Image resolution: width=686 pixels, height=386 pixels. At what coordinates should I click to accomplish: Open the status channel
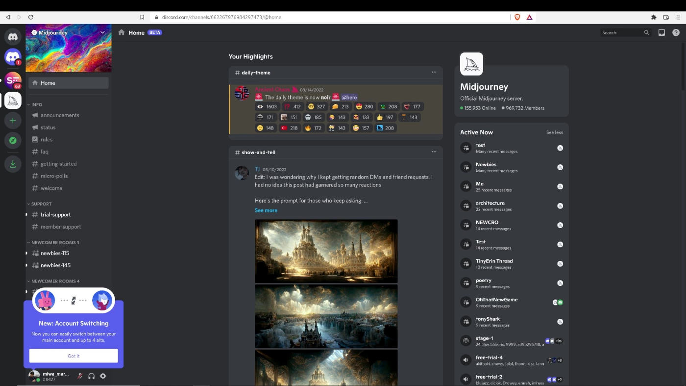pos(69,128)
